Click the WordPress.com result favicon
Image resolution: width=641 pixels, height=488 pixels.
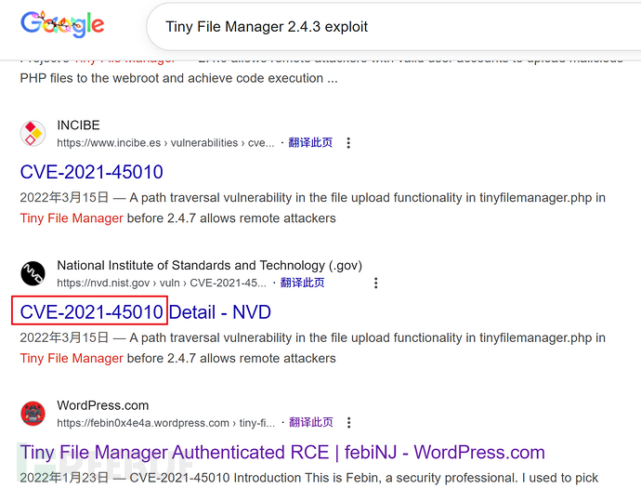click(x=33, y=413)
